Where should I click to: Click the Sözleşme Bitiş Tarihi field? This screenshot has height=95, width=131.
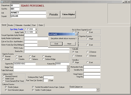[48, 77]
